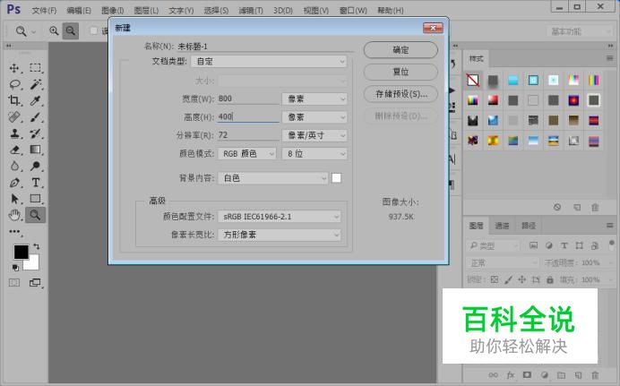
Task: Select the Rectangular Marquee tool
Action: (x=36, y=68)
